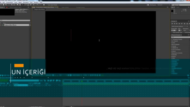Click the Search Help field

(181, 5)
